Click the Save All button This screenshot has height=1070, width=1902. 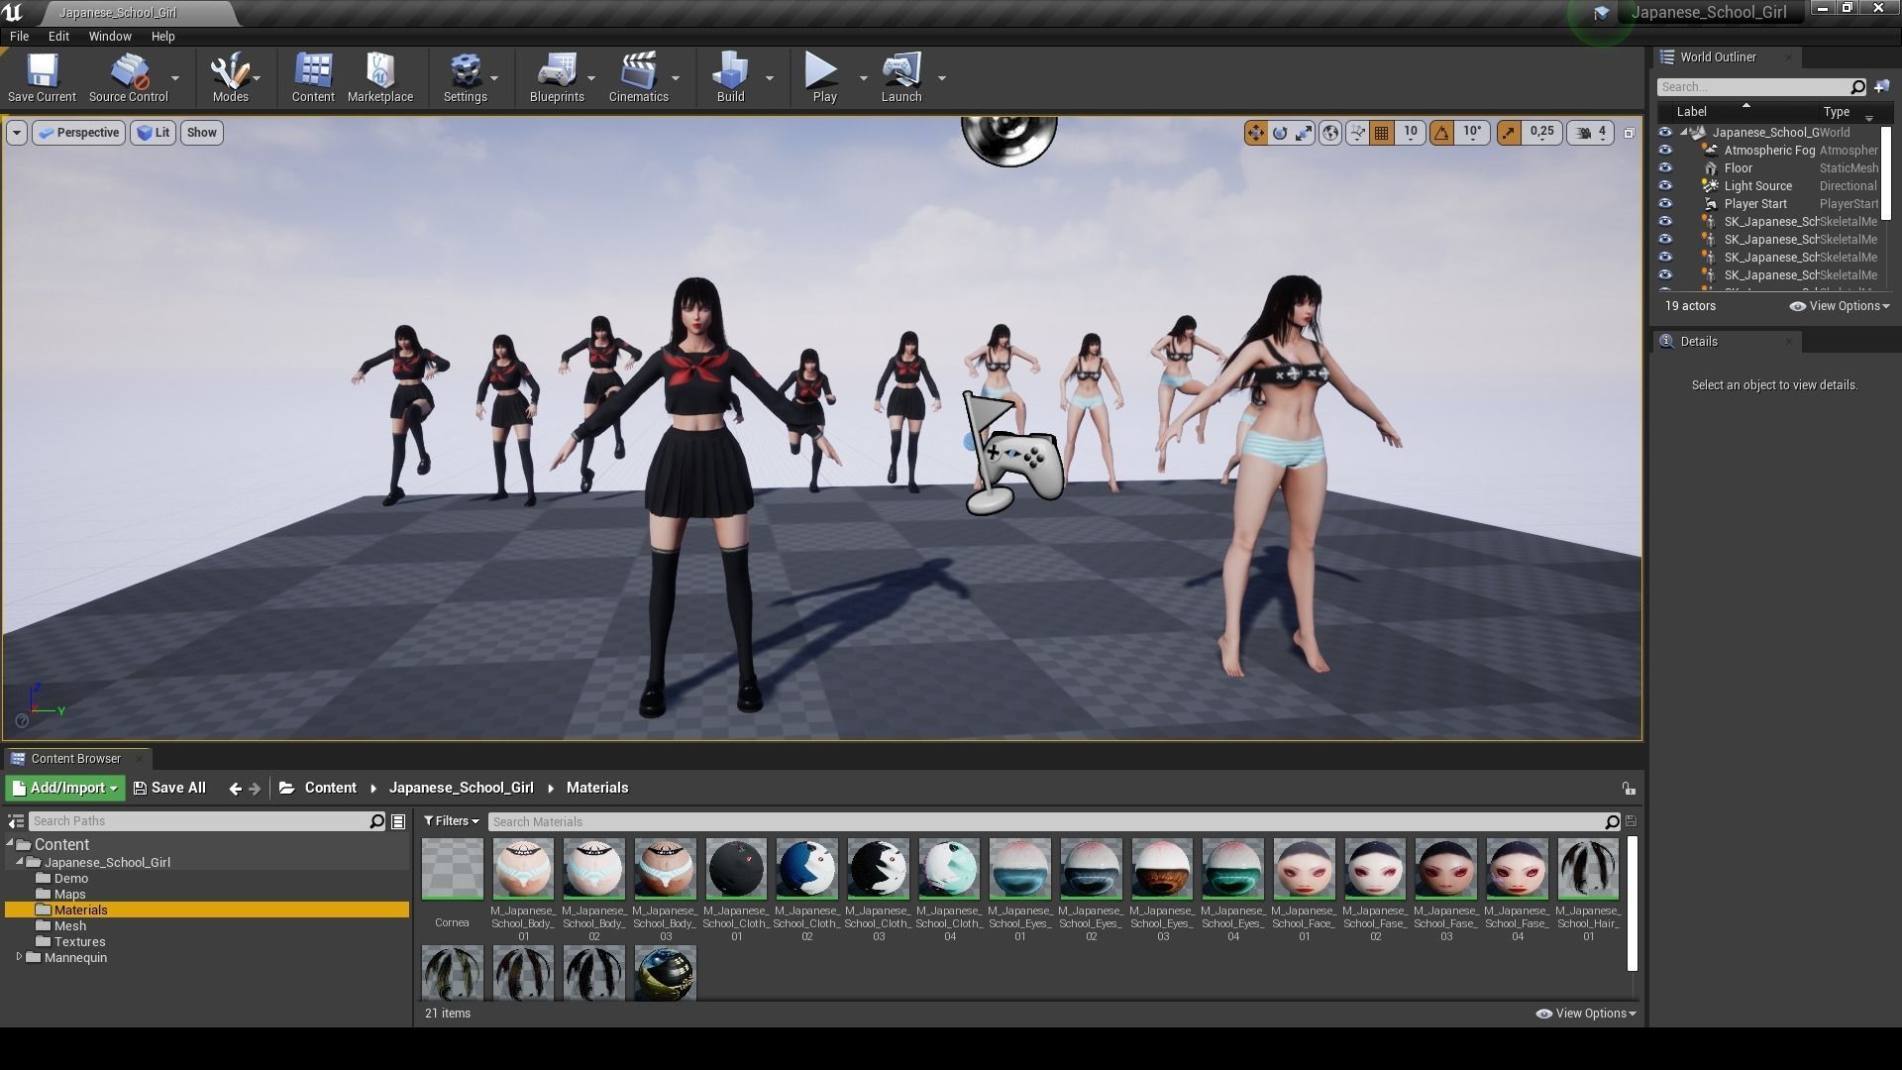tap(169, 789)
